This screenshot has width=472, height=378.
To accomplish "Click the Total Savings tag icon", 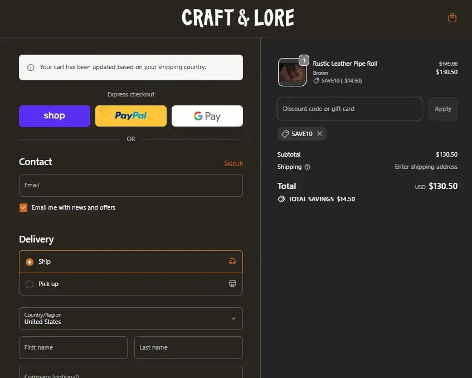I will point(281,199).
